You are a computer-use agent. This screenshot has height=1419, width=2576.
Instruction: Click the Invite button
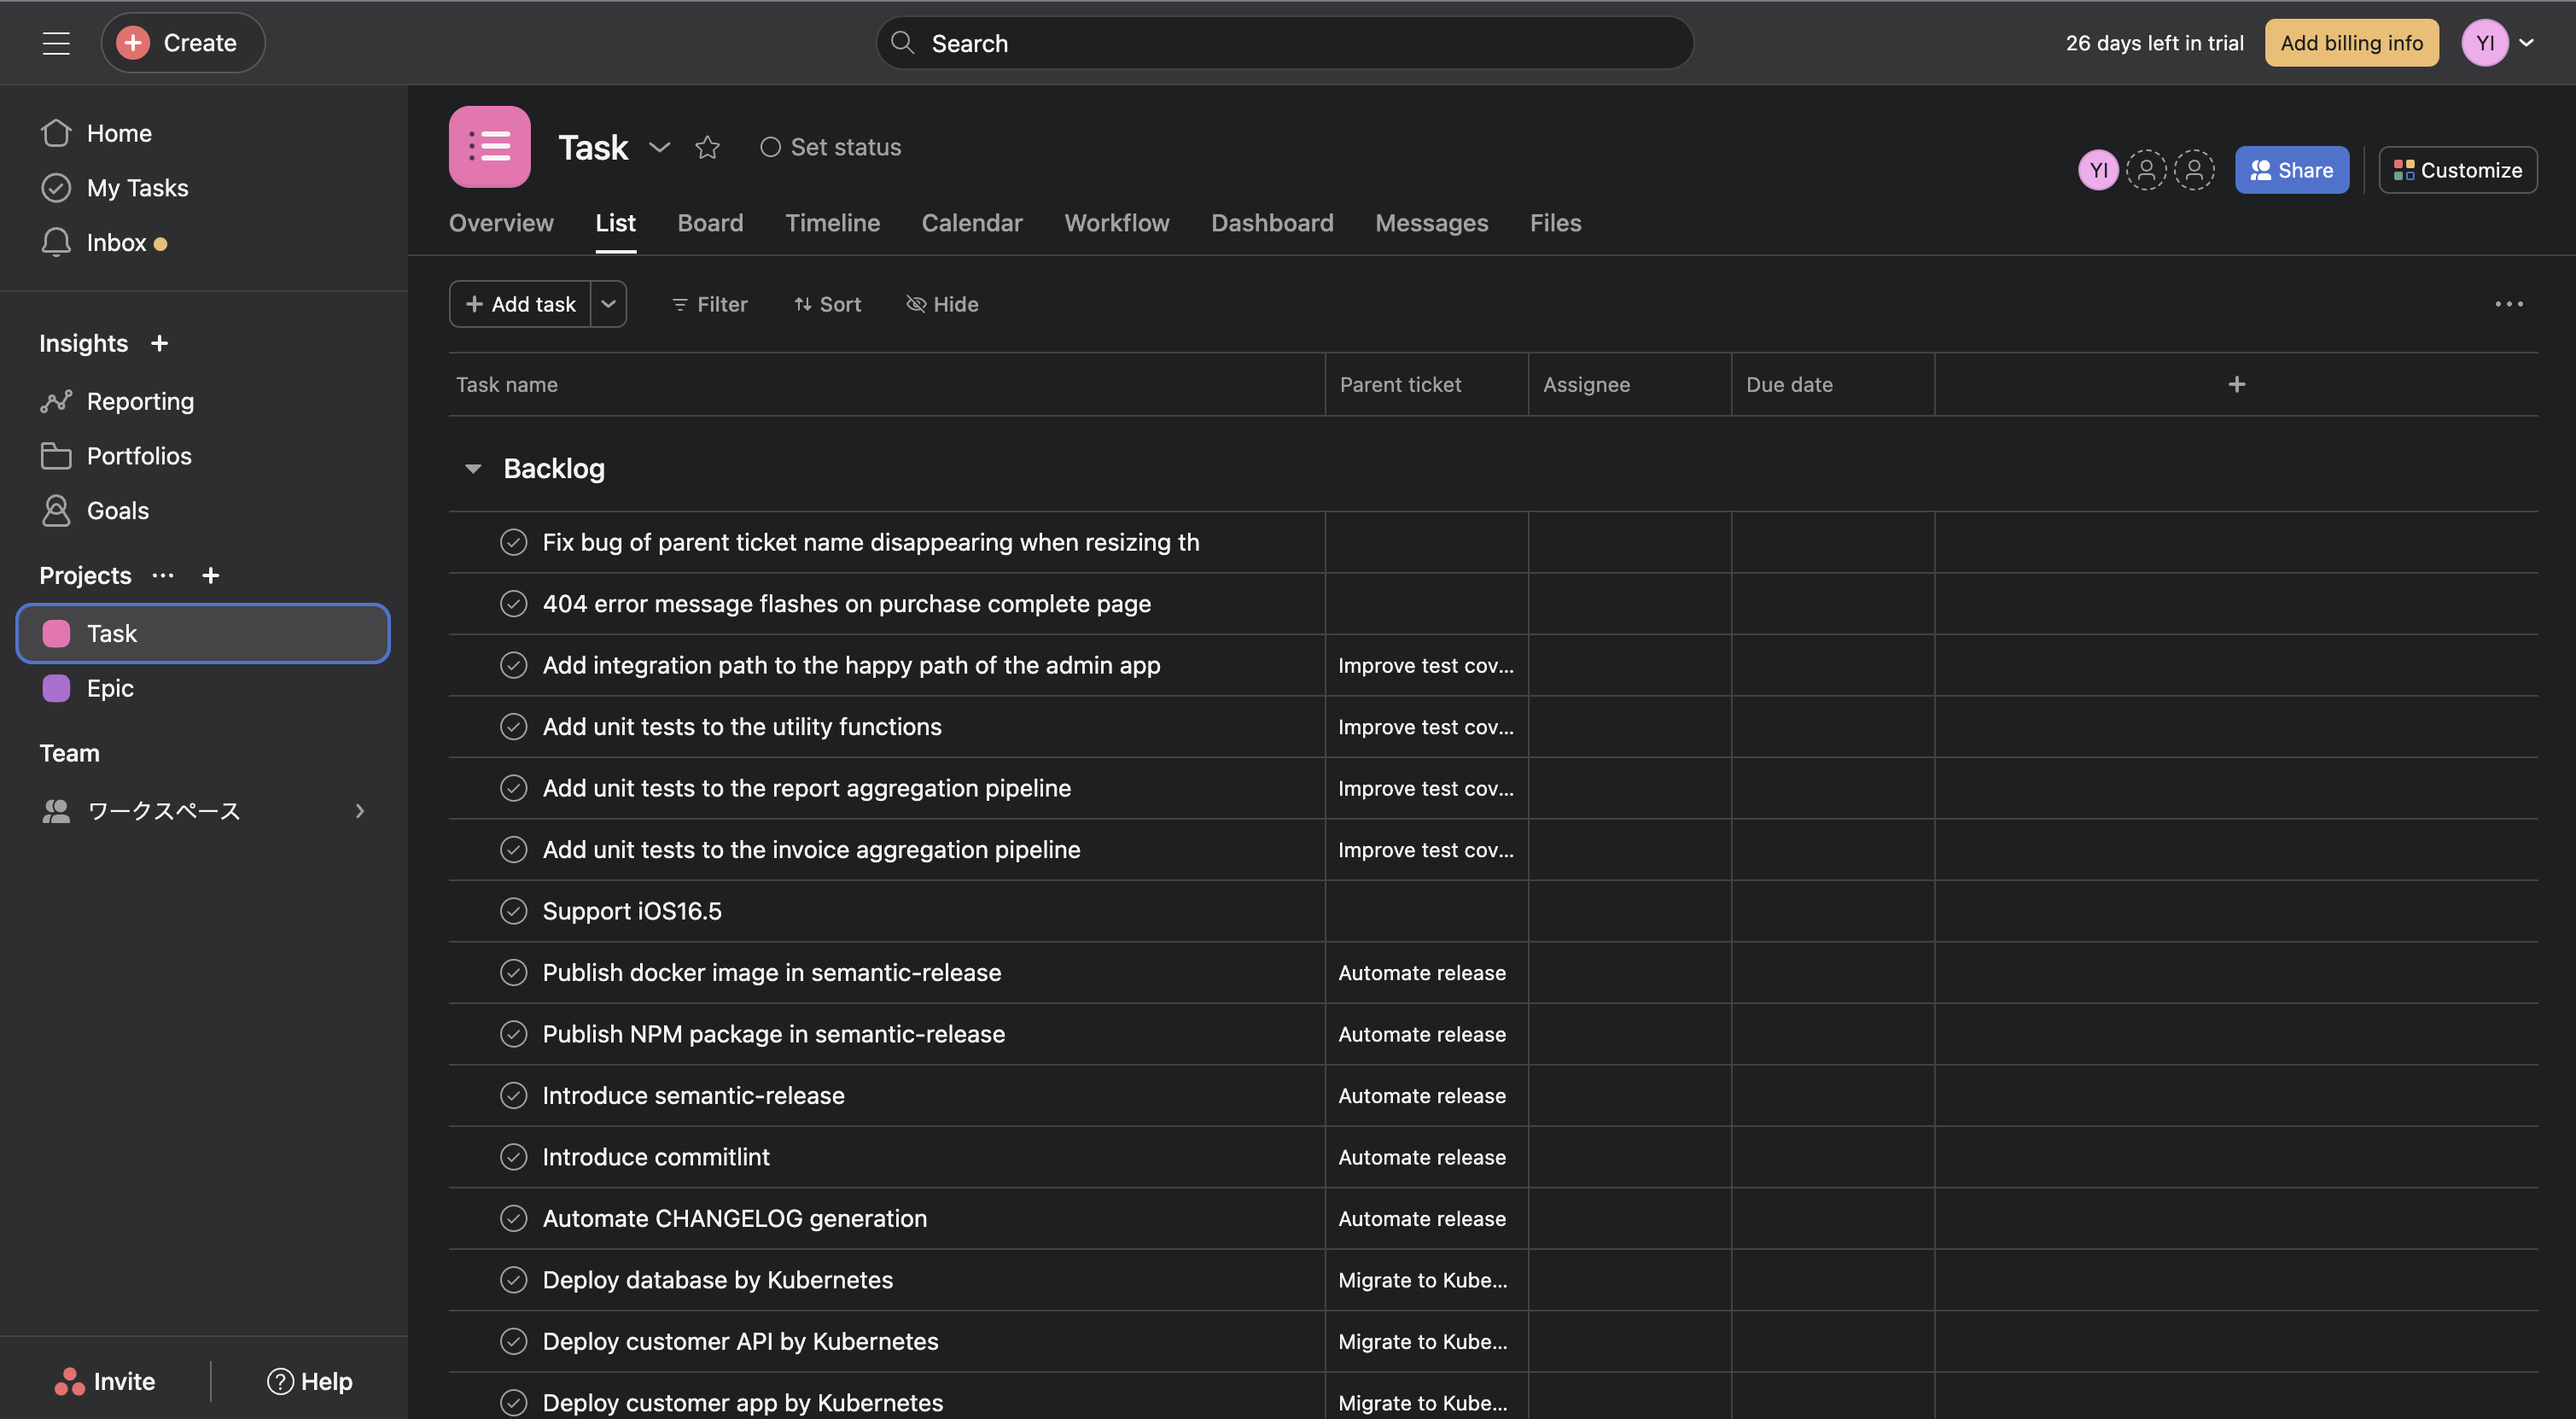[x=107, y=1381]
